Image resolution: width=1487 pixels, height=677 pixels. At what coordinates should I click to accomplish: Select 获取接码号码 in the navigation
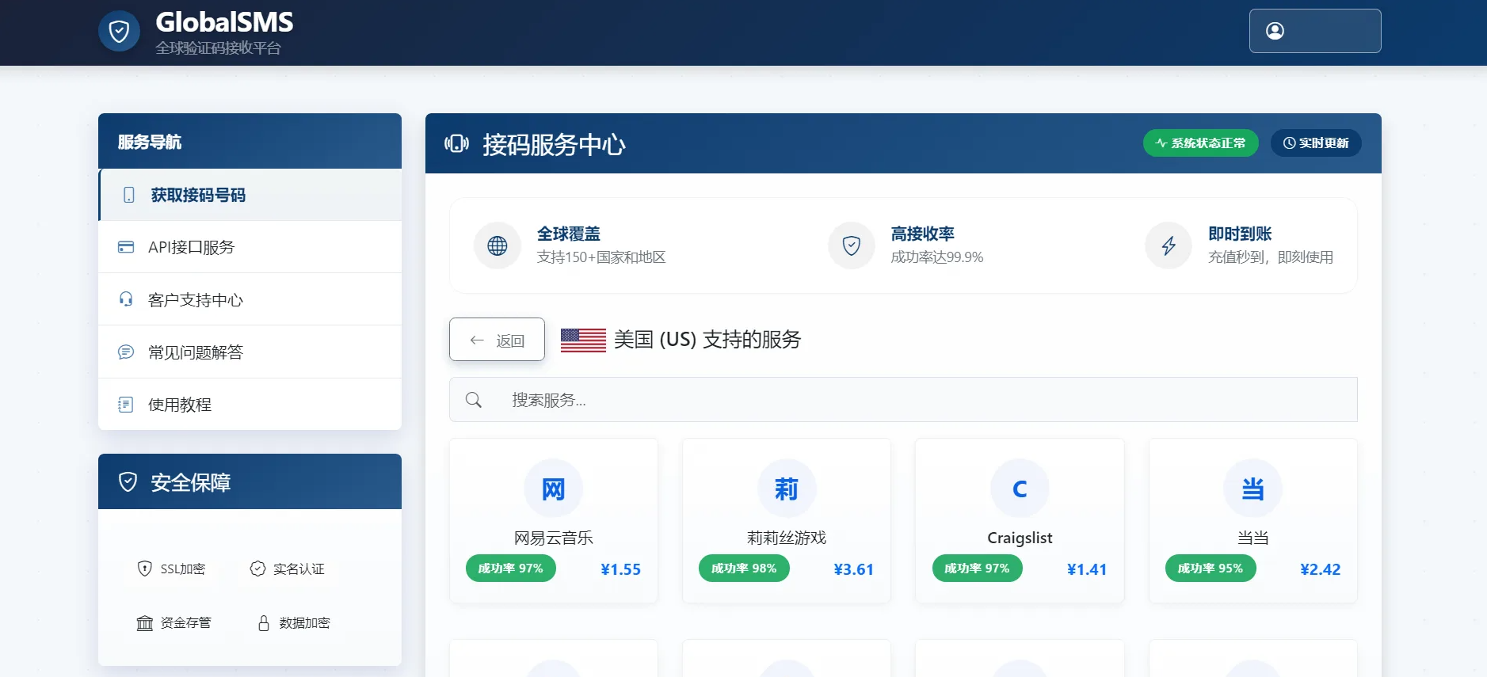(x=250, y=195)
